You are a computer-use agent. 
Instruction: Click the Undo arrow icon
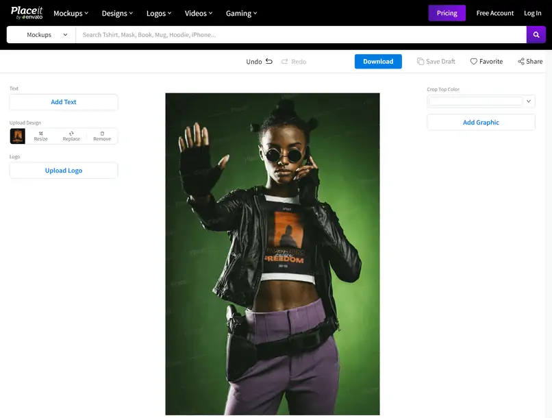pyautogui.click(x=269, y=61)
